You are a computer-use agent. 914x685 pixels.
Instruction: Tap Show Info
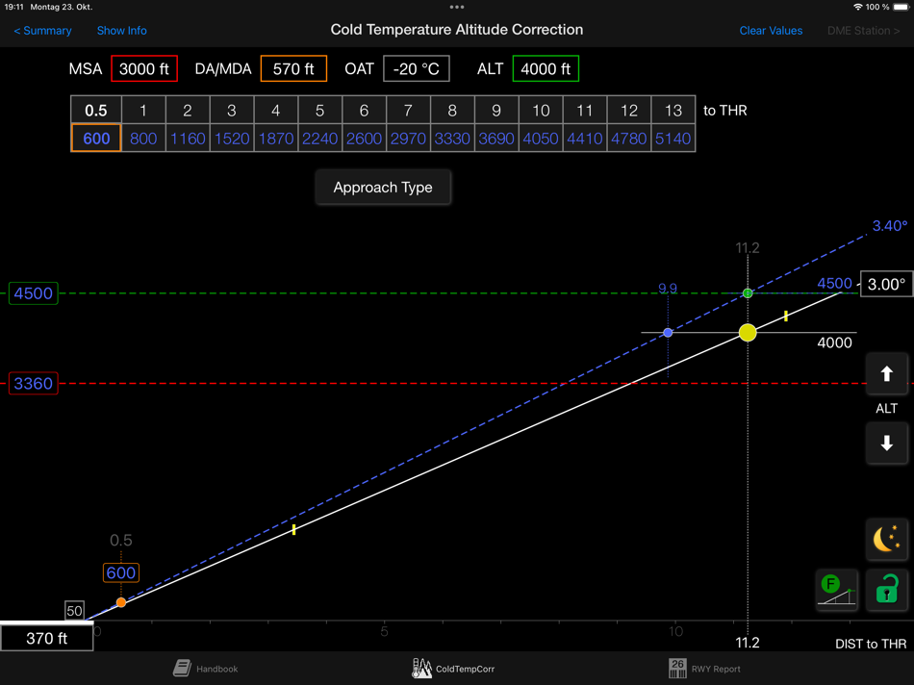tap(121, 31)
